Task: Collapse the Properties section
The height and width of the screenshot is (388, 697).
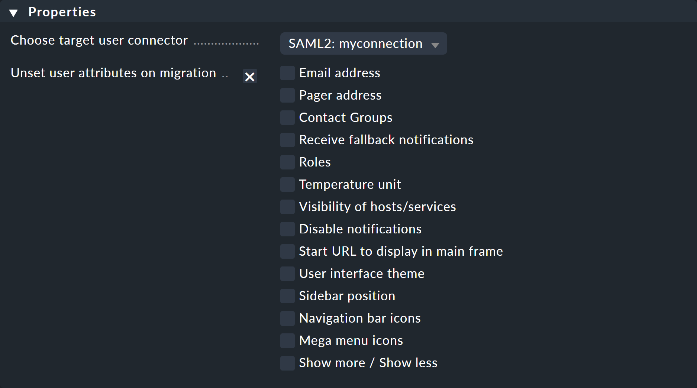Action: [x=14, y=12]
